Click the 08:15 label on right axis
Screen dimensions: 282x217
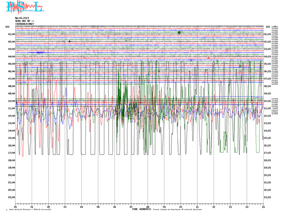click(267, 86)
